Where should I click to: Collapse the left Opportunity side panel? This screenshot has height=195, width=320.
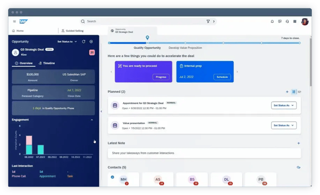(x=101, y=111)
